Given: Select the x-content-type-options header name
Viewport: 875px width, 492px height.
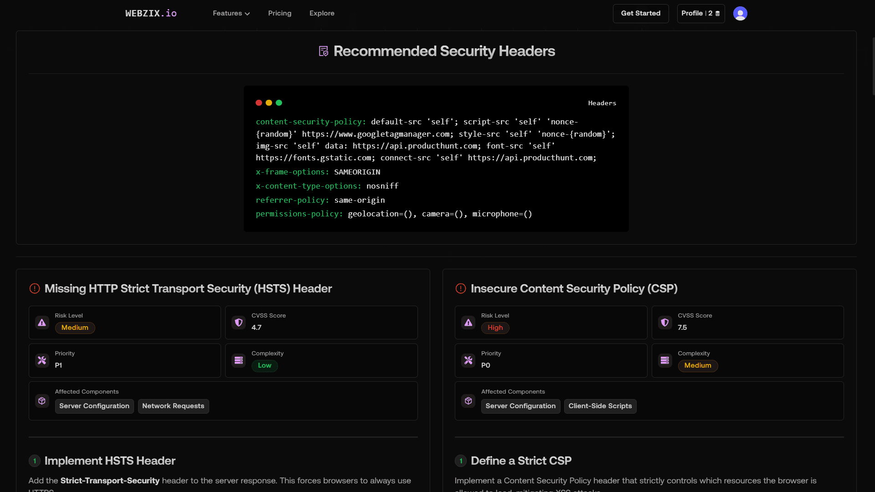Looking at the screenshot, I should pyautogui.click(x=309, y=186).
